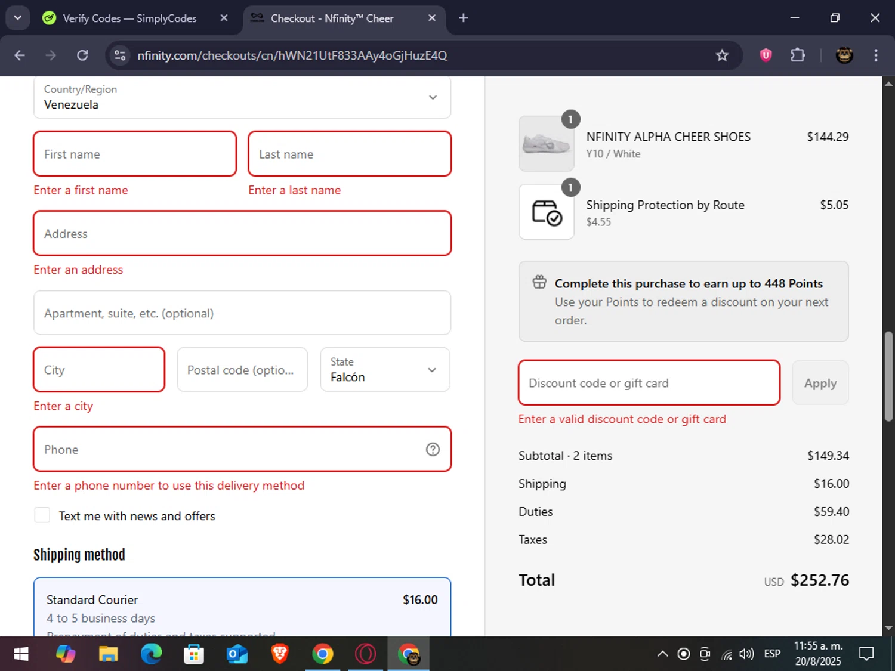The width and height of the screenshot is (895, 671).
Task: Switch to the Verify Codes SimplyCodes tab
Action: point(129,18)
